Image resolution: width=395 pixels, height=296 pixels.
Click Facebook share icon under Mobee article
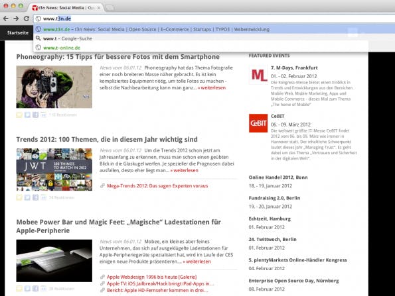35,289
